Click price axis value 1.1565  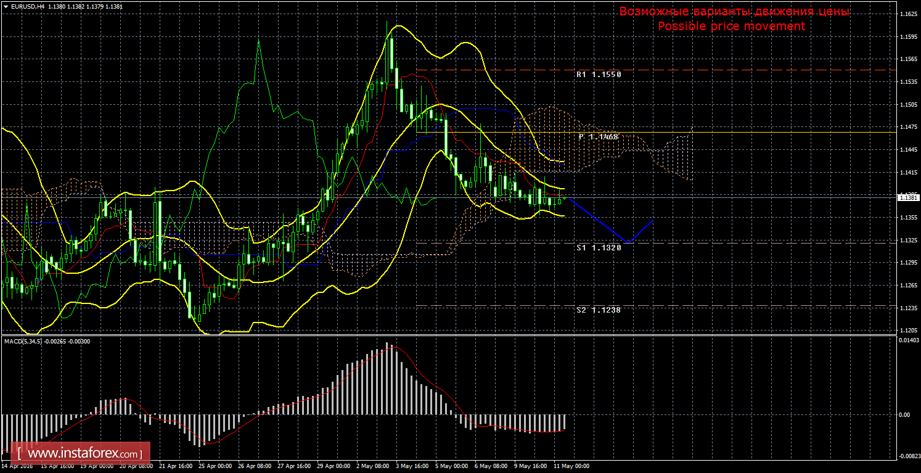point(909,59)
